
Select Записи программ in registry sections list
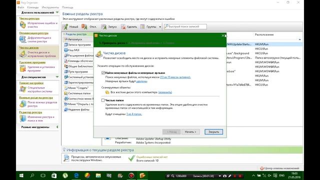click(78, 44)
